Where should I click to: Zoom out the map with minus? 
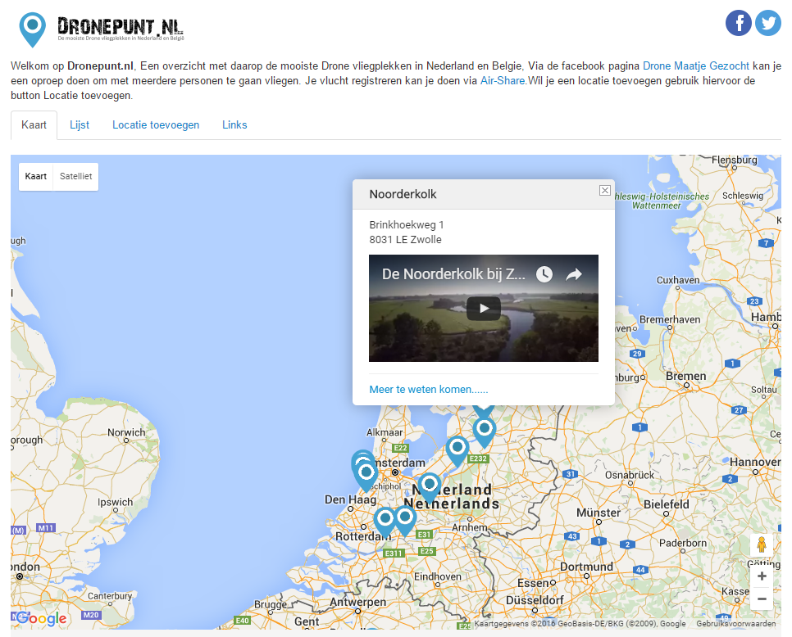(762, 599)
